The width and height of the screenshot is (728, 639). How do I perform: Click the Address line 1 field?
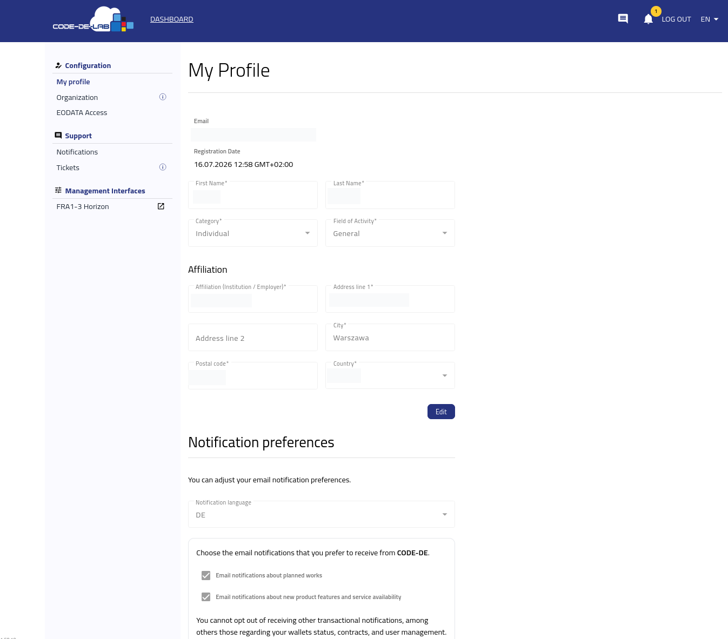(390, 299)
